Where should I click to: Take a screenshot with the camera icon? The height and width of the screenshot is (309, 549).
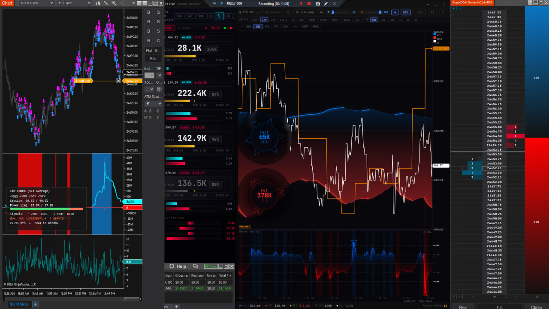(317, 3)
